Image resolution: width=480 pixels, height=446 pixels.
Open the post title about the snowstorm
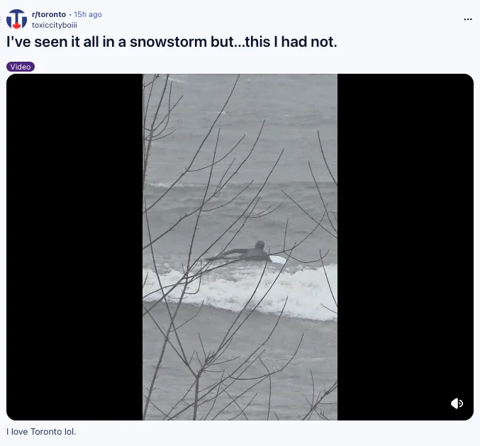click(x=172, y=42)
